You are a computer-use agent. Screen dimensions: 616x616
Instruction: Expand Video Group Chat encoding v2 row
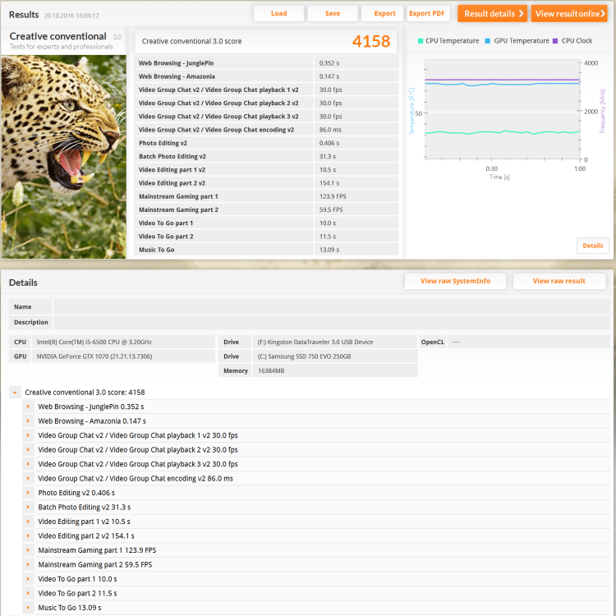28,478
